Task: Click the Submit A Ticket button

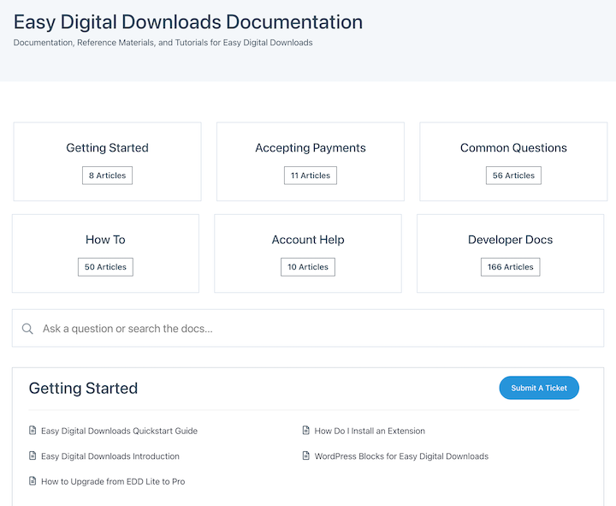Action: [539, 388]
